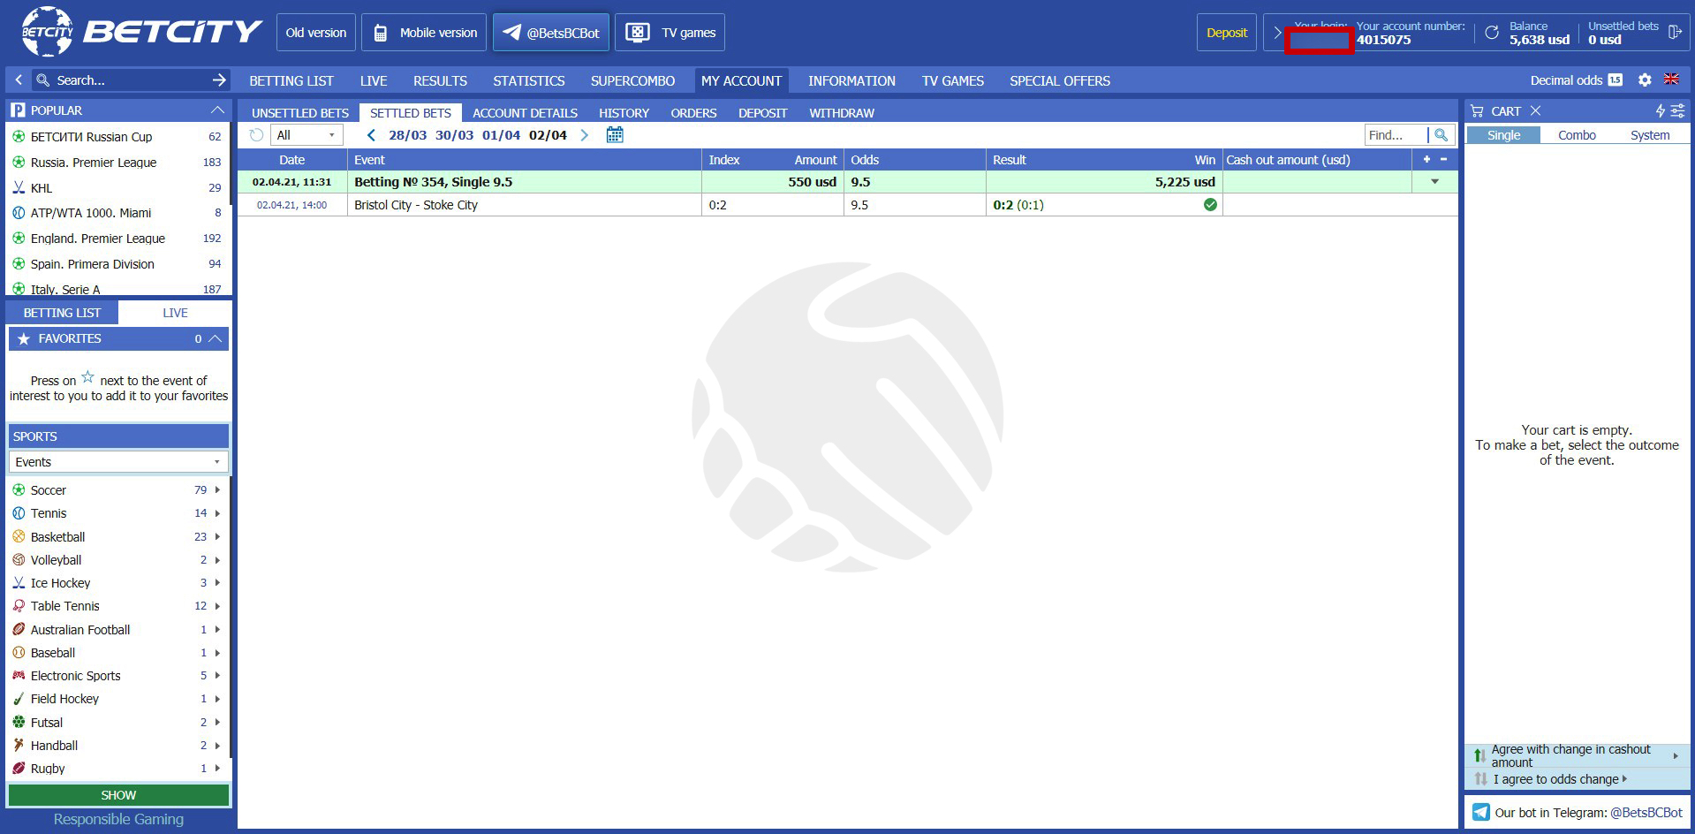Select date 28/03

[407, 135]
